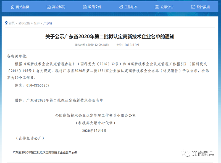Click the 公示公告 breadcrumb link
The width and height of the screenshot is (221, 163).
pos(24,23)
